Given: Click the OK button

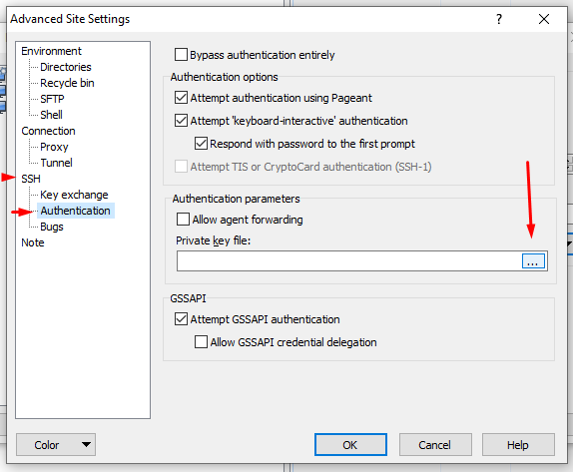Looking at the screenshot, I should pos(350,445).
